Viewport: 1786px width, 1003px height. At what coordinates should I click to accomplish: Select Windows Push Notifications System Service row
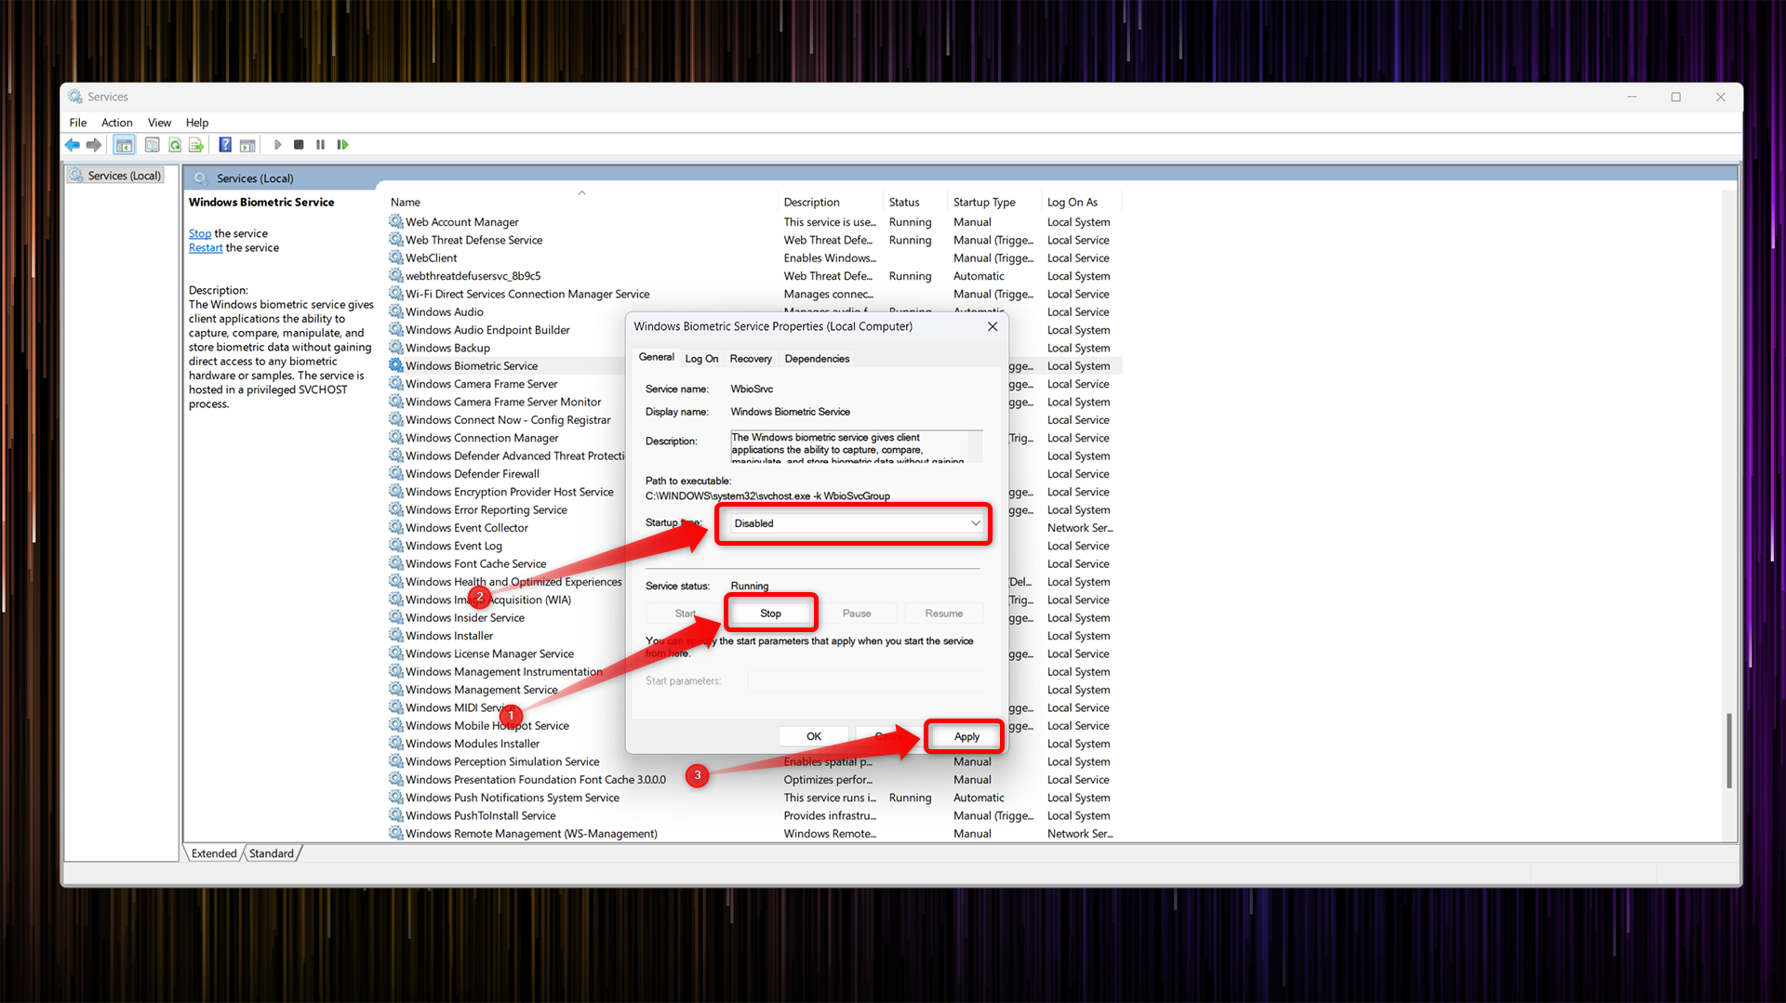tap(753, 798)
